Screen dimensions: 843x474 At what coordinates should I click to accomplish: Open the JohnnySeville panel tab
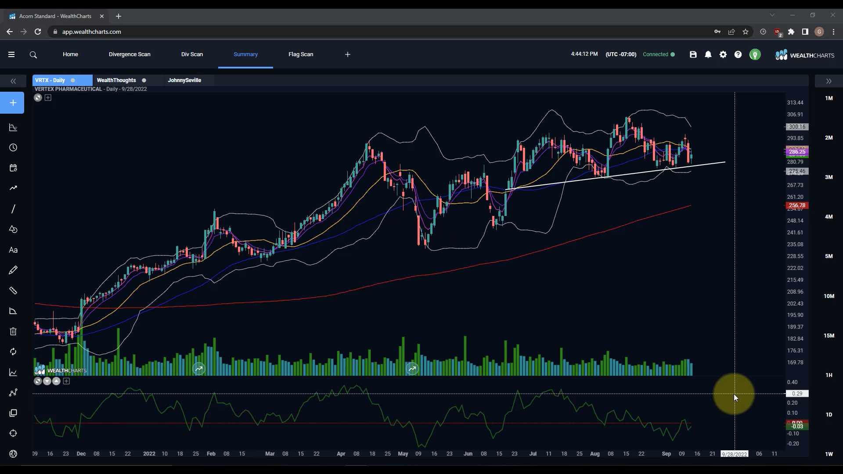(x=184, y=80)
